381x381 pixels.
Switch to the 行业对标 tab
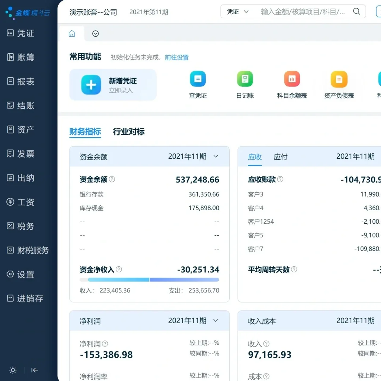click(x=128, y=131)
